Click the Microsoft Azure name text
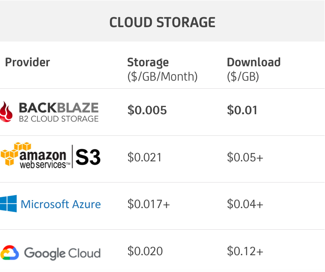Image resolution: width=325 pixels, height=272 pixels. (x=61, y=204)
